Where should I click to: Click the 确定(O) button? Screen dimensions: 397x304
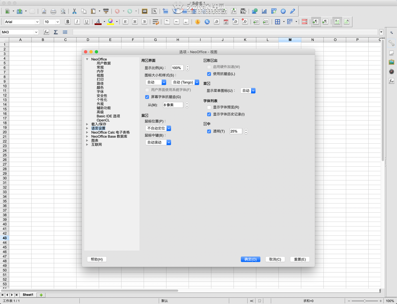[x=250, y=259]
